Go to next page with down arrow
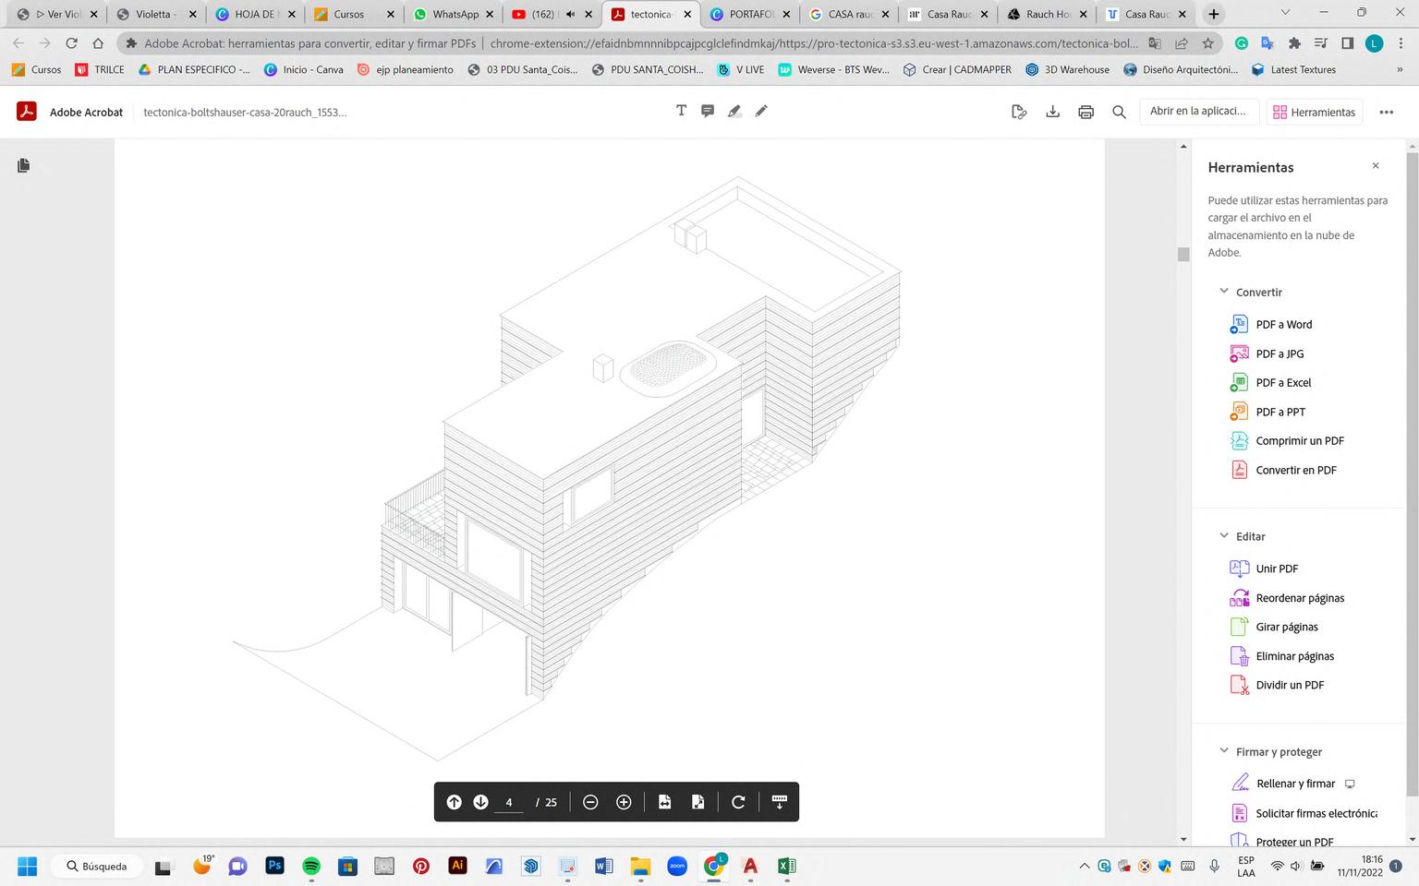This screenshot has height=886, width=1419. [480, 802]
